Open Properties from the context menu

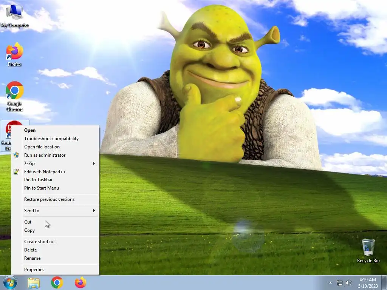point(55,270)
